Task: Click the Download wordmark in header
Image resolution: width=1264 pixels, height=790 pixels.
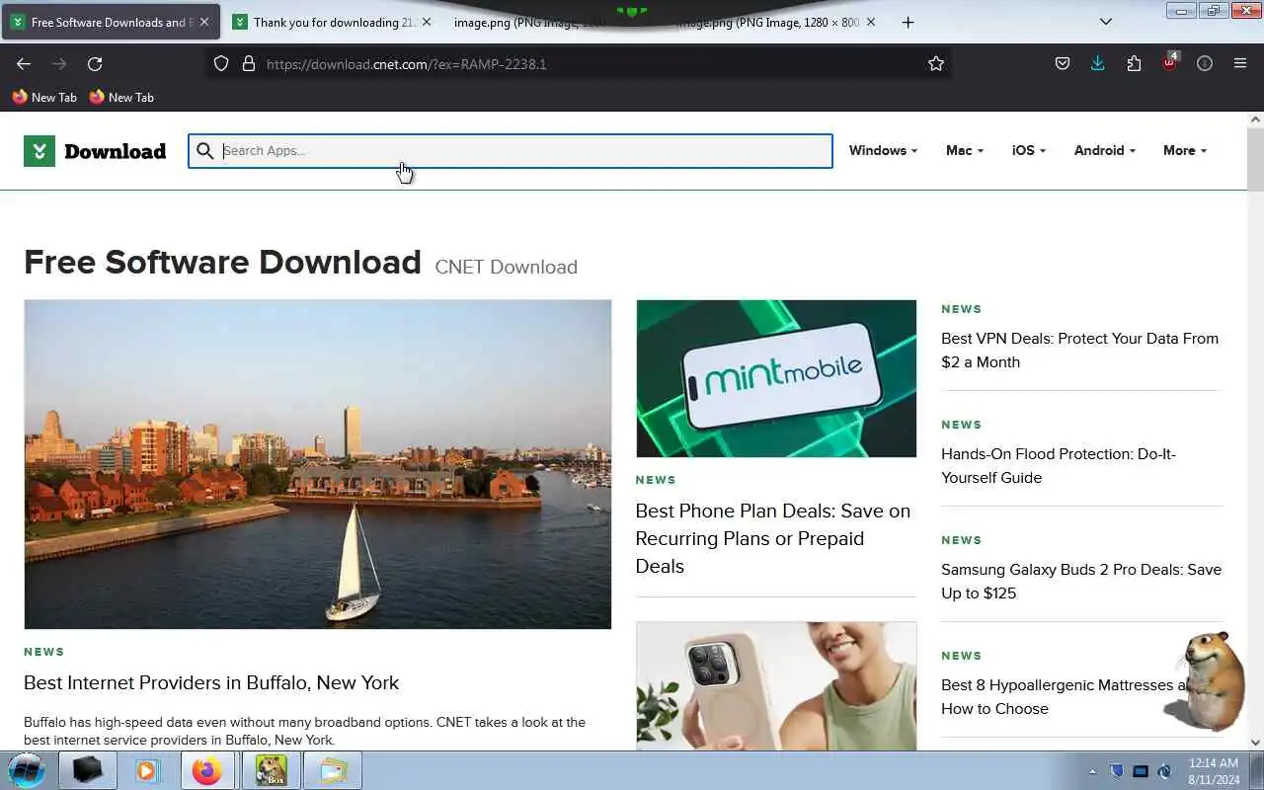Action: pyautogui.click(x=115, y=151)
